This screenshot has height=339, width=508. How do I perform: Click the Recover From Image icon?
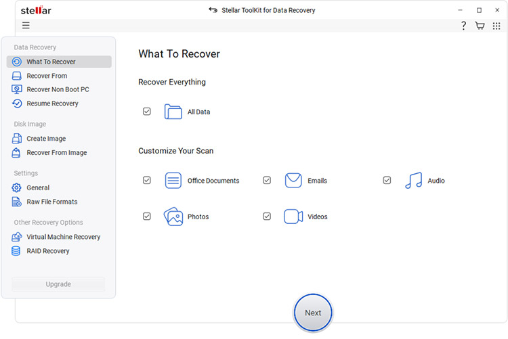(16, 152)
